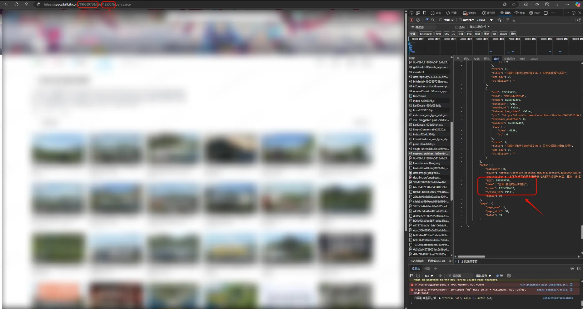Open browser downloads icon

point(557,4)
